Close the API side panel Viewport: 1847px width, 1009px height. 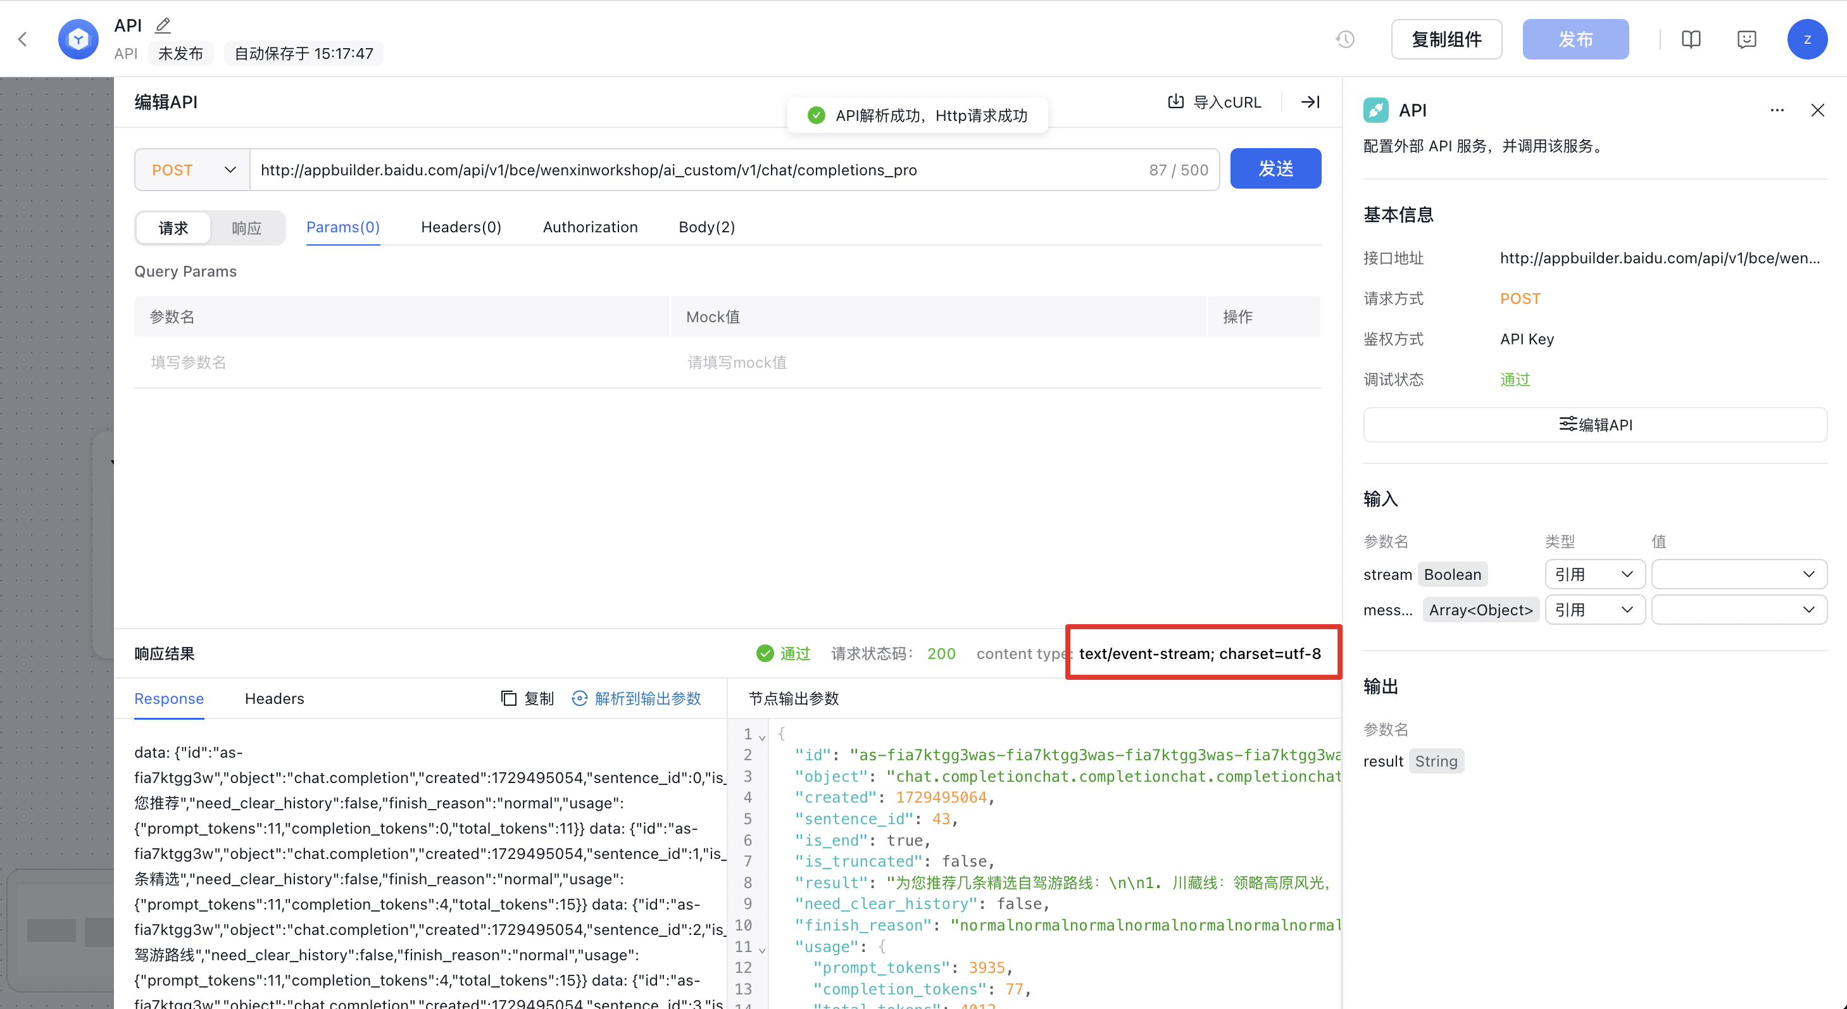[1818, 110]
